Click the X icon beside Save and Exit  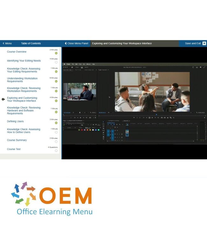[204, 43]
